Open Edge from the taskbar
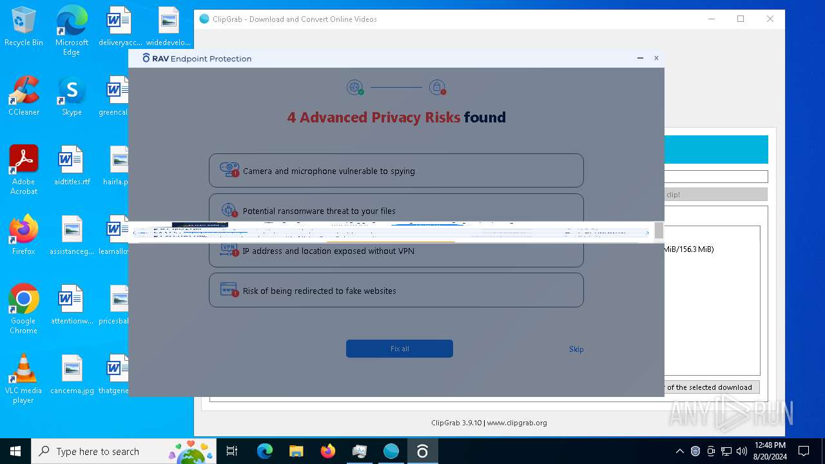Image resolution: width=825 pixels, height=464 pixels. pyautogui.click(x=265, y=451)
